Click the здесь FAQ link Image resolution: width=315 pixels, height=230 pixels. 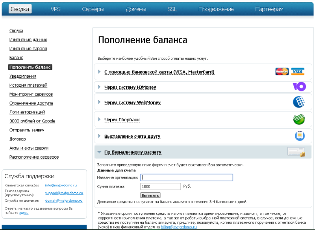click(x=24, y=213)
